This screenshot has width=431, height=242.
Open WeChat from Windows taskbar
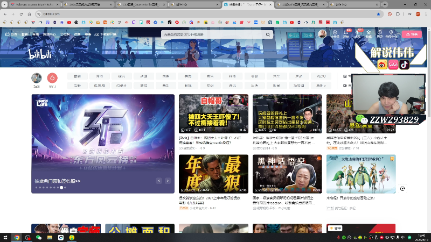pyautogui.click(x=39, y=238)
